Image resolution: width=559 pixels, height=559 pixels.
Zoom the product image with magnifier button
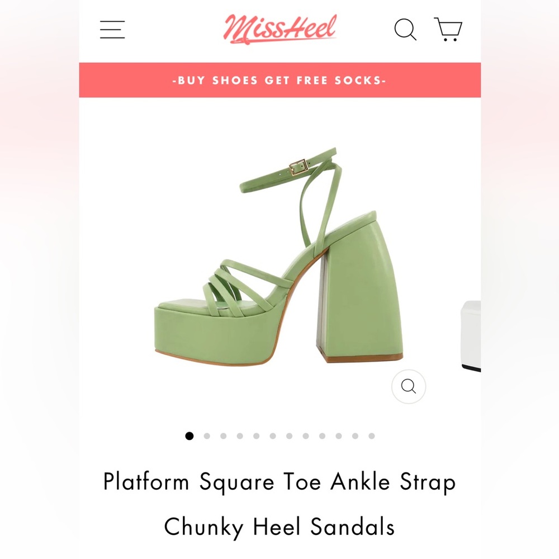pos(409,386)
